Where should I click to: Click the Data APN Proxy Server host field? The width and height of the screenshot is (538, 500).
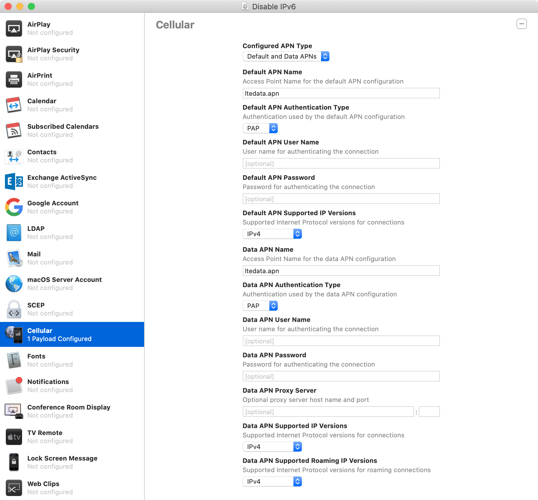coord(328,412)
